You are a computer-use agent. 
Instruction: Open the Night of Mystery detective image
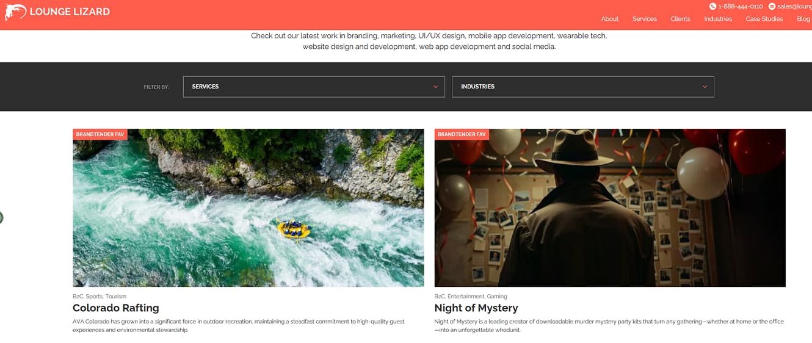click(609, 208)
